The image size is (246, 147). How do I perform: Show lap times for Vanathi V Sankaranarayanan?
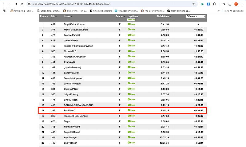click(x=132, y=46)
